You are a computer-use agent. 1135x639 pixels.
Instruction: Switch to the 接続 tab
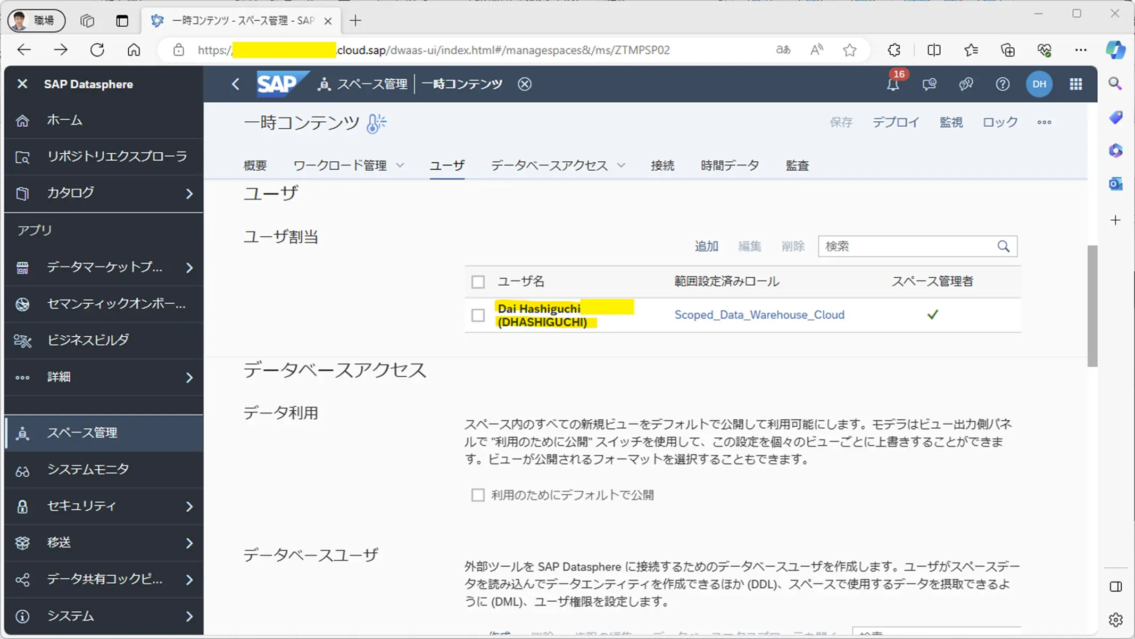pos(662,165)
